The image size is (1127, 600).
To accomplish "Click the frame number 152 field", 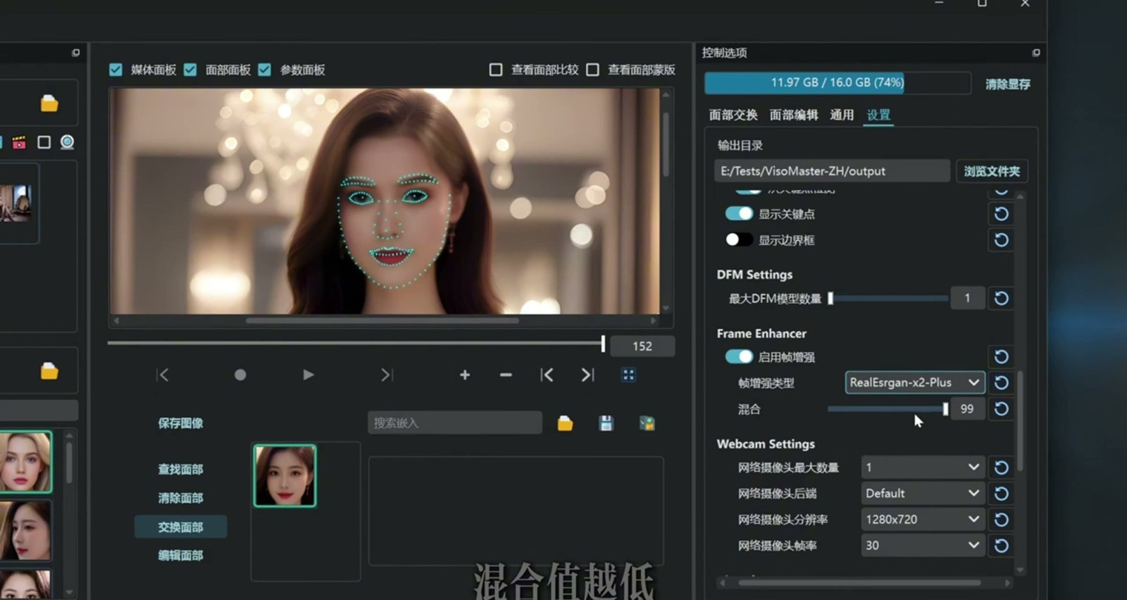I will click(x=642, y=346).
